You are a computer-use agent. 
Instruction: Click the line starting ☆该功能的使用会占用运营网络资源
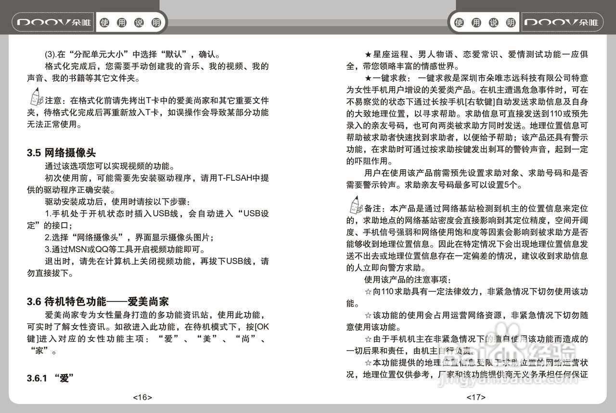coord(476,315)
